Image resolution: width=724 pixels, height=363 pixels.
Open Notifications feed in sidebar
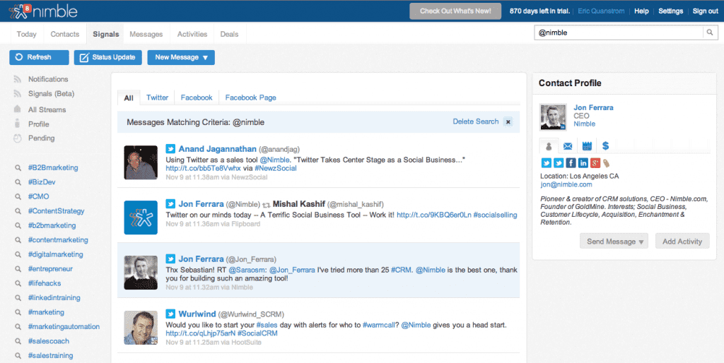coord(48,79)
